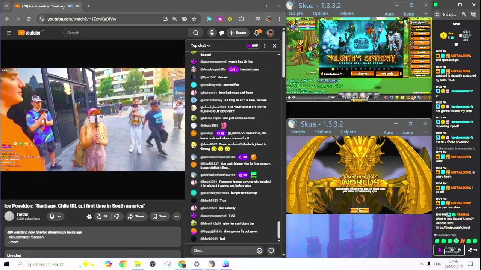Click Jump in the lower Skua window
The height and width of the screenshot is (270, 481).
[x=408, y=133]
